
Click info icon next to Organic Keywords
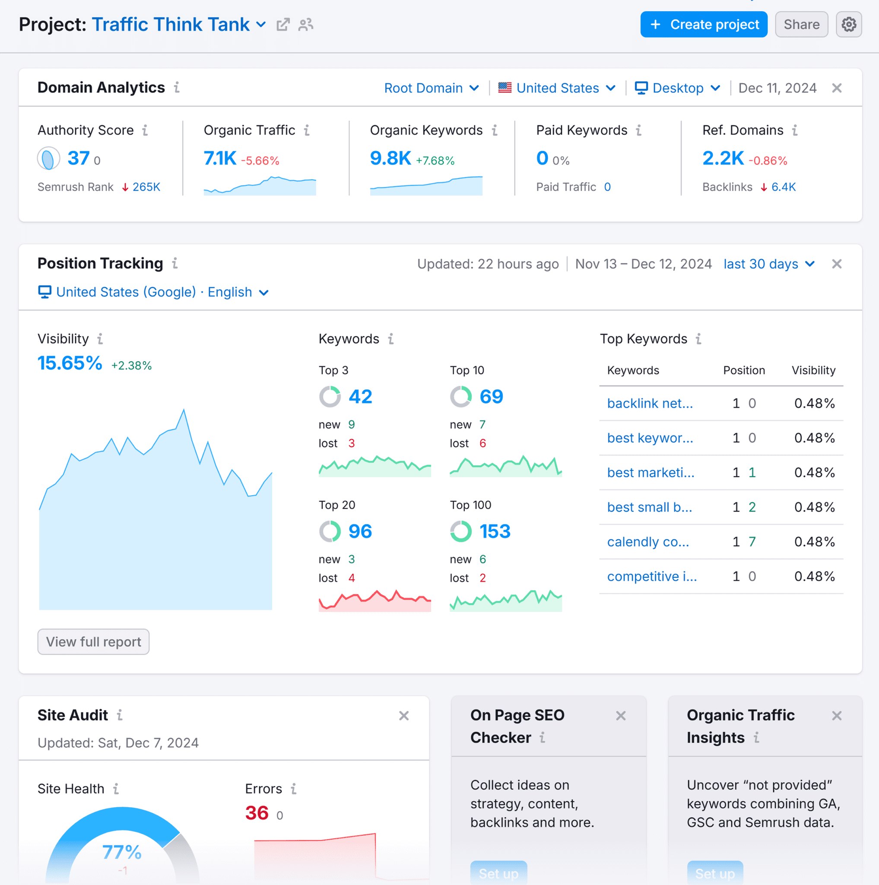(495, 130)
